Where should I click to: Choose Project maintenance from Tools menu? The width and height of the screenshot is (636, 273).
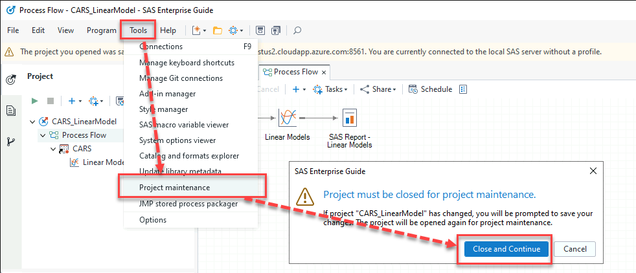pyautogui.click(x=174, y=188)
